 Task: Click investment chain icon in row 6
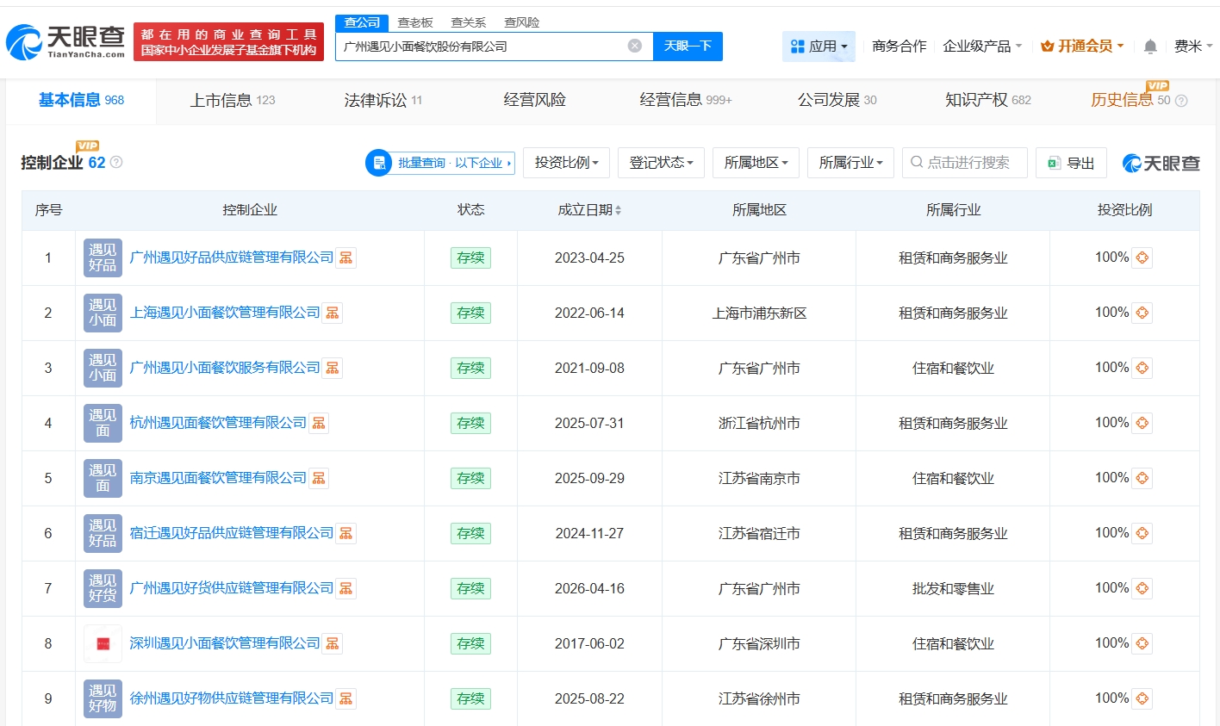click(x=1142, y=533)
